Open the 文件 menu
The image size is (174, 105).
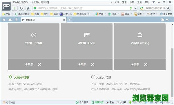pos(117,2)
